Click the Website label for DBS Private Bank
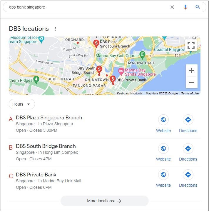This screenshot has height=212, width=209. click(163, 185)
